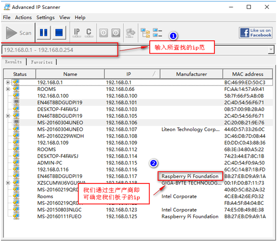Stop the scan with the blue square button
The height and width of the screenshot is (242, 277).
coord(59,33)
